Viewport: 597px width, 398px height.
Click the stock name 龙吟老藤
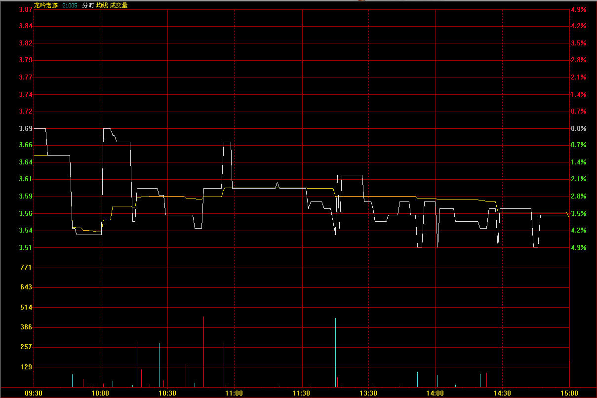(46, 5)
